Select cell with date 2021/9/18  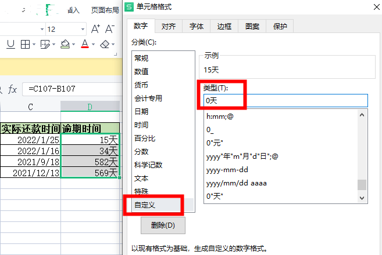coord(30,162)
